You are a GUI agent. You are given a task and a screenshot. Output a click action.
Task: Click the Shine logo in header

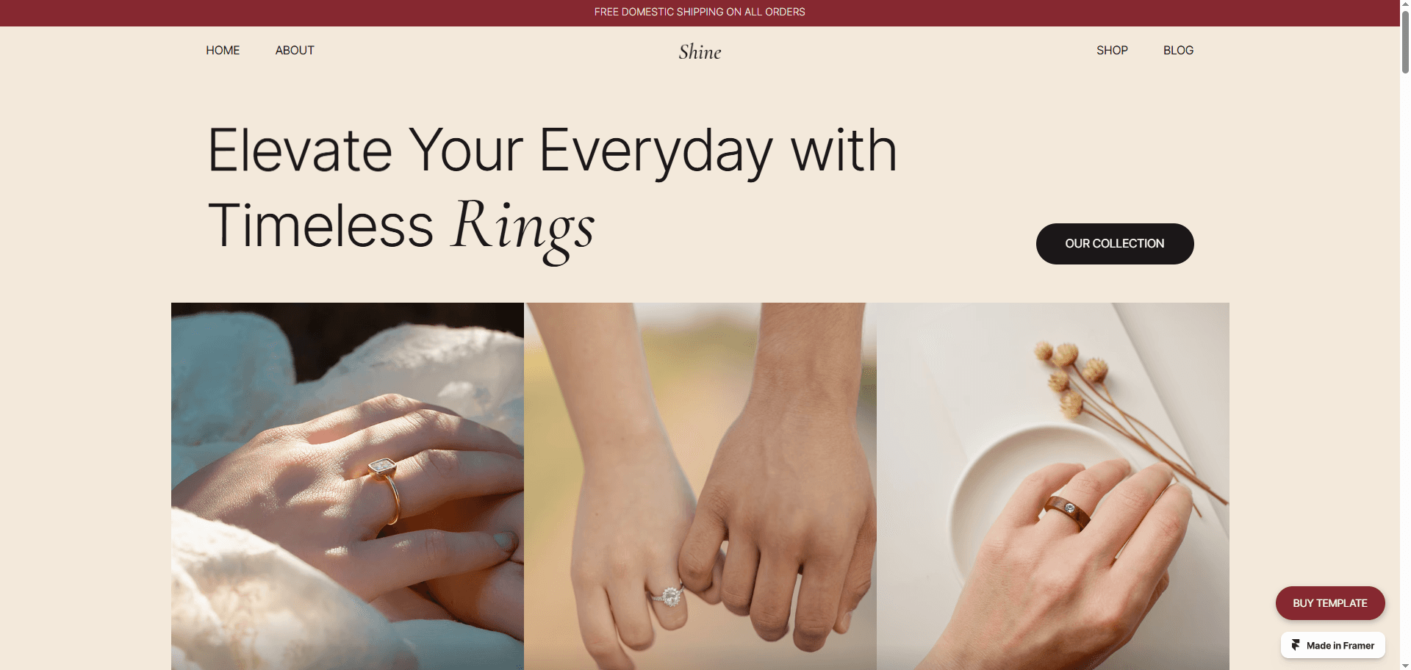(x=700, y=51)
